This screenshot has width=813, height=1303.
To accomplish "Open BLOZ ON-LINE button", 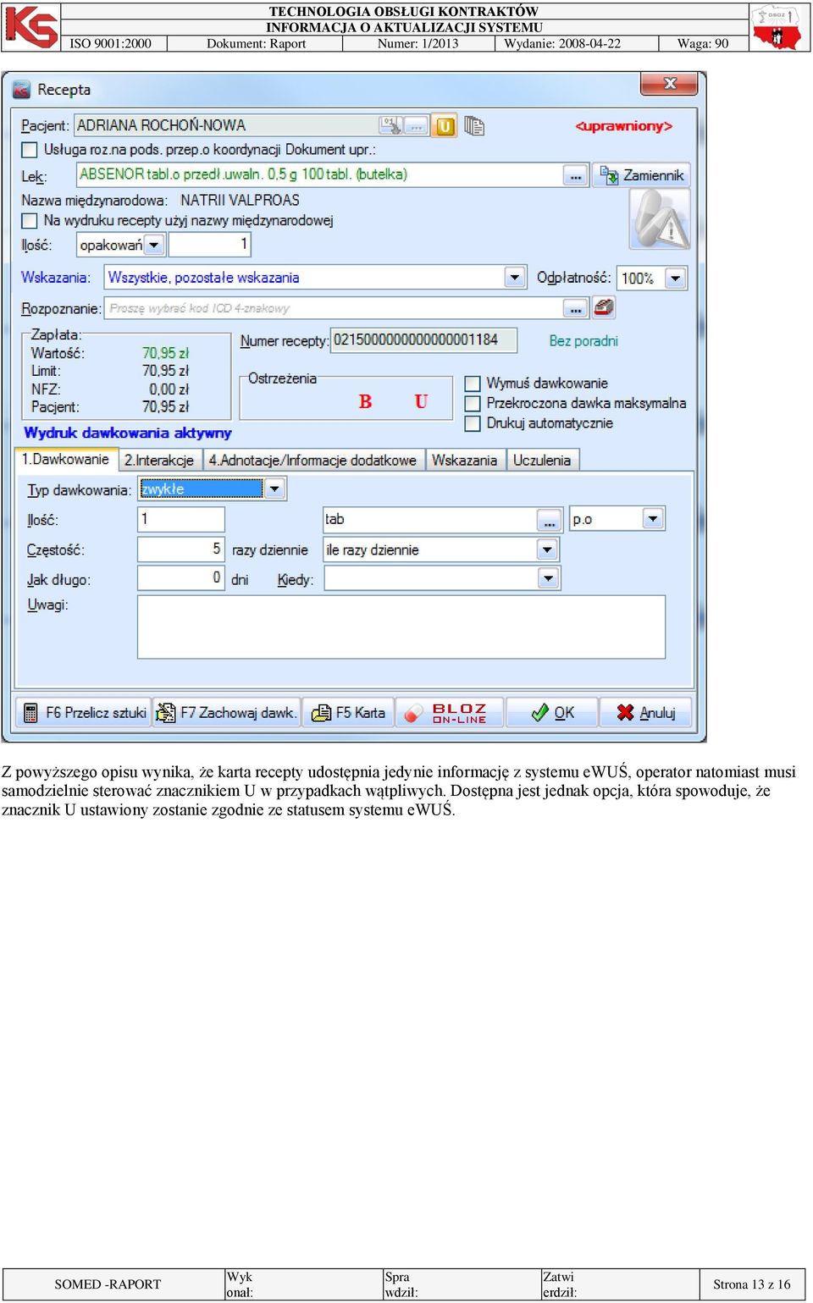I will [x=450, y=713].
